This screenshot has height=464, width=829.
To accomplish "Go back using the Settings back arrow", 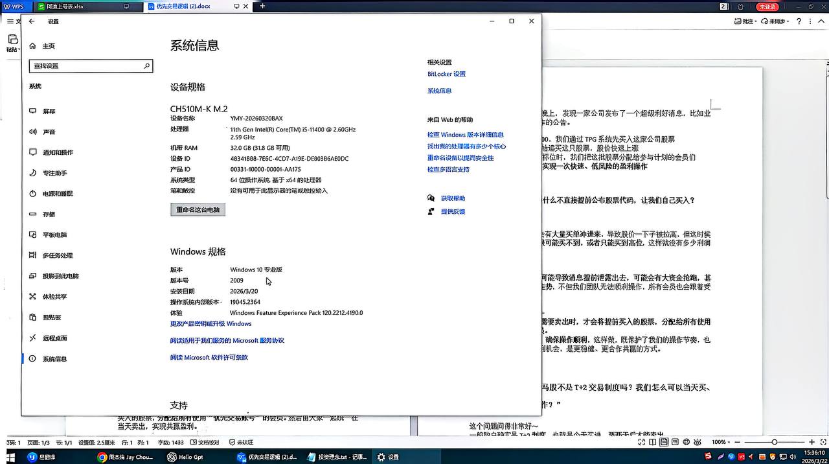I will tap(32, 21).
